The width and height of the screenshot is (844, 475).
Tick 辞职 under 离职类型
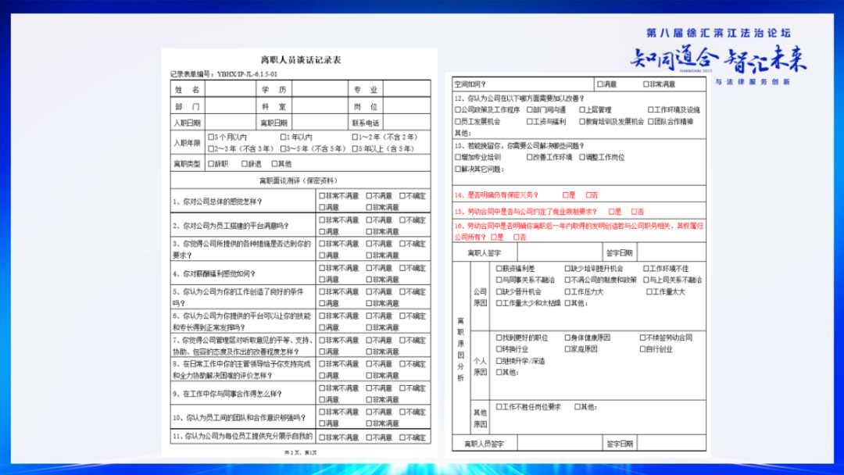pyautogui.click(x=212, y=163)
